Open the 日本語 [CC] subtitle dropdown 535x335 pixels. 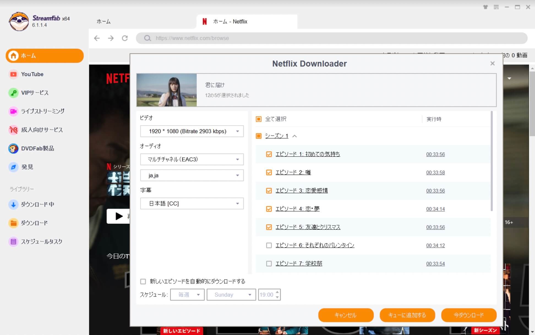(x=192, y=204)
